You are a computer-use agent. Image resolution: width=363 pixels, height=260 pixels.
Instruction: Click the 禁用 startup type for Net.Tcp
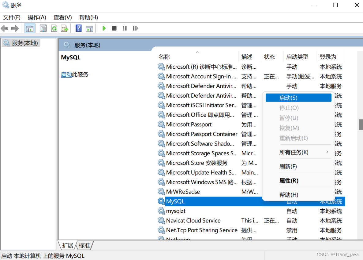tap(292, 230)
